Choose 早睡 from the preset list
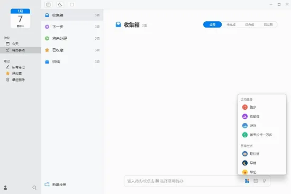Viewport: 291px width, 194px height. pos(262,163)
